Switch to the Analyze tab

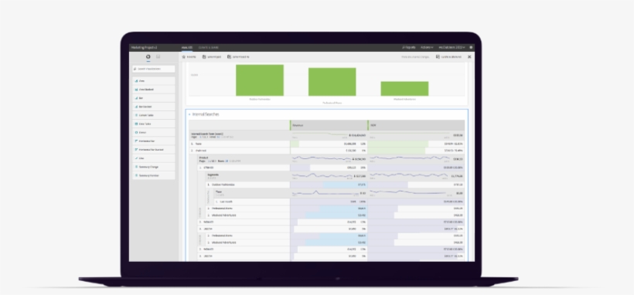pyautogui.click(x=187, y=47)
